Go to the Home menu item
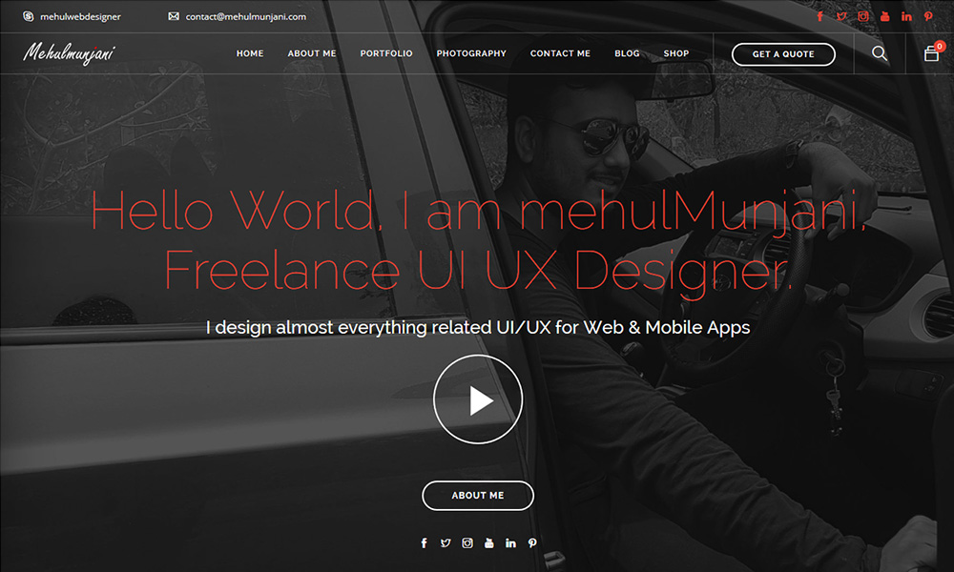The image size is (954, 572). [250, 54]
